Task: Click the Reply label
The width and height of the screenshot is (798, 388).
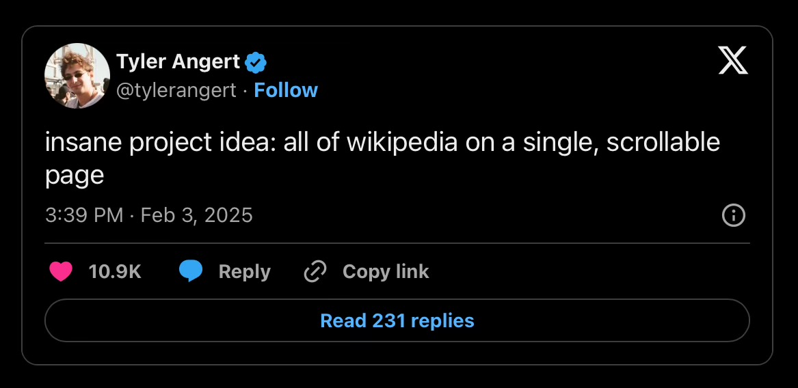Action: (244, 272)
